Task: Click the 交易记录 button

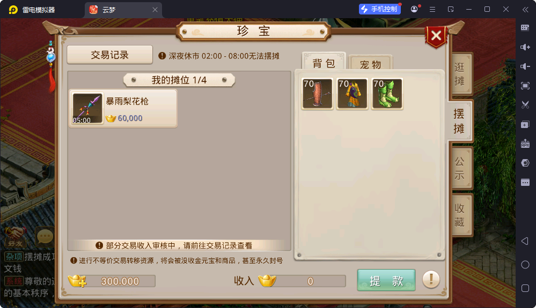Action: pos(110,55)
